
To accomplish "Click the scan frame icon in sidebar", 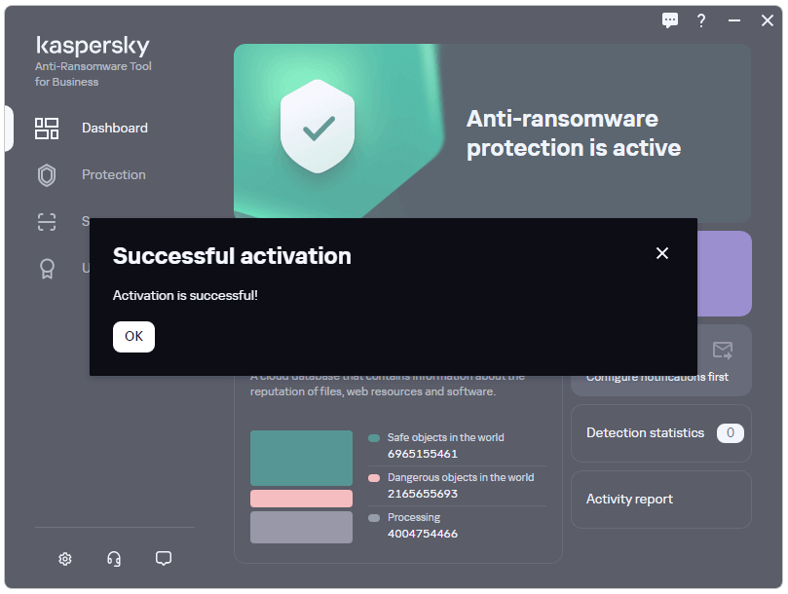I will 47,222.
